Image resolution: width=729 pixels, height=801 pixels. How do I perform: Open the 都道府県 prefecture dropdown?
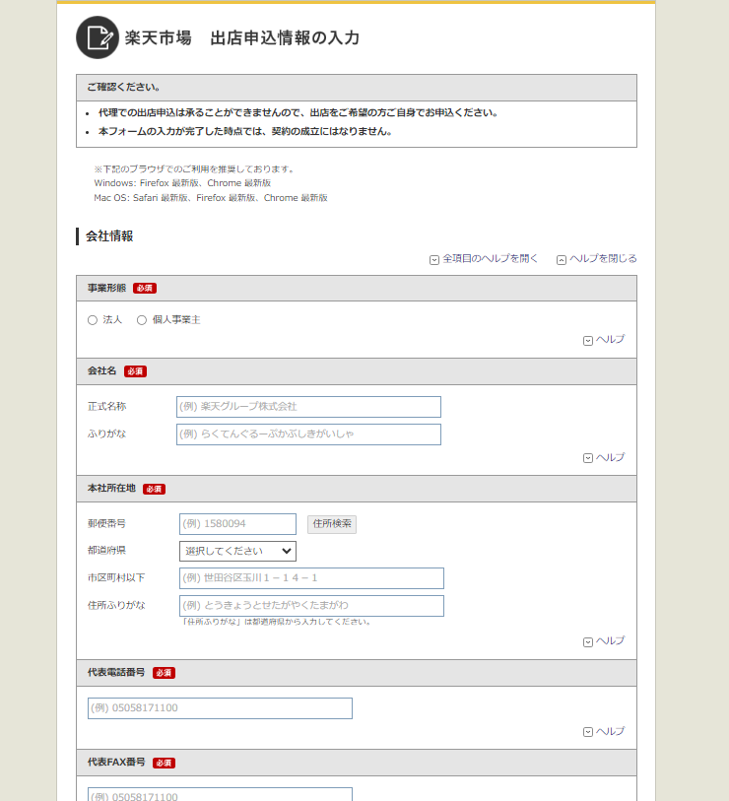[237, 551]
